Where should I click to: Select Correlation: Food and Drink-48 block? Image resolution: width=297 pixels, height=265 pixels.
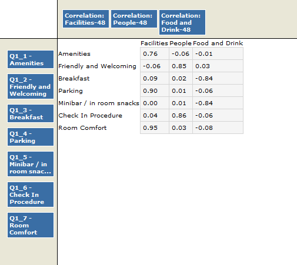(x=182, y=22)
